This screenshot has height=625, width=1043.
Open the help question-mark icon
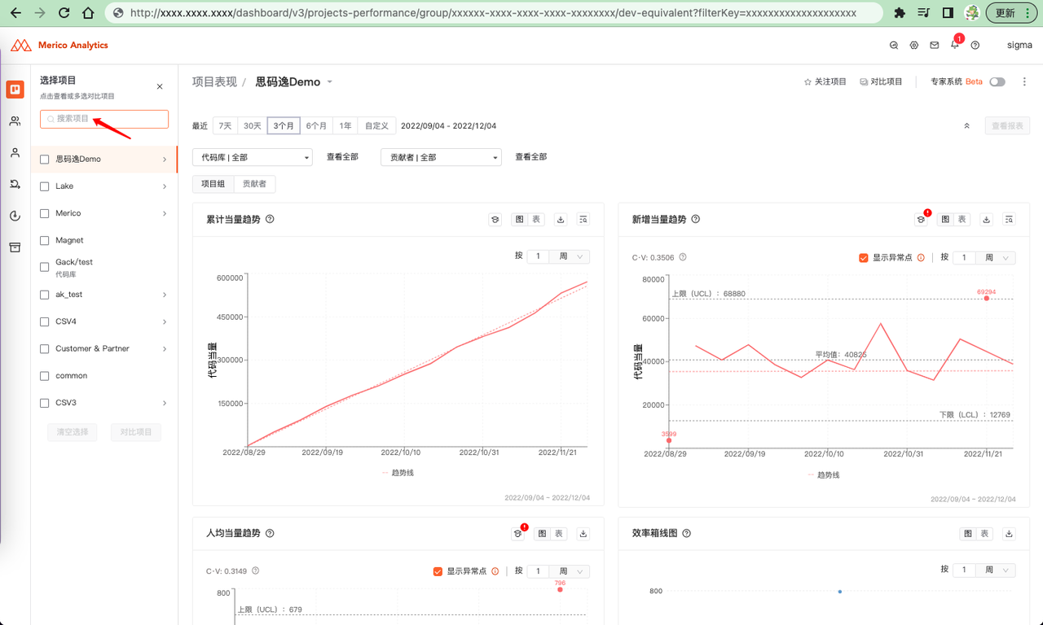coord(975,46)
